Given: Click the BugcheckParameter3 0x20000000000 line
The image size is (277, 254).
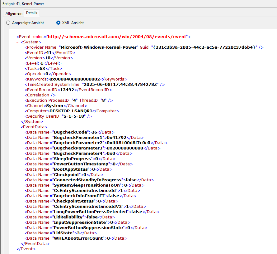Looking at the screenshot, I should (92, 148).
